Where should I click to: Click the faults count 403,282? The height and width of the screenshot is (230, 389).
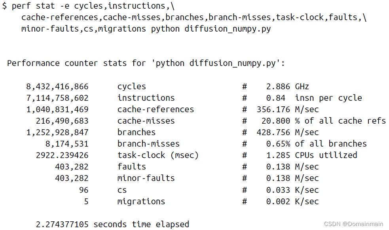(x=72, y=166)
